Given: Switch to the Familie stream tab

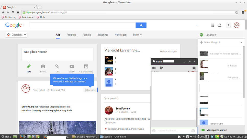Looking at the screenshot, I should coord(87,35).
